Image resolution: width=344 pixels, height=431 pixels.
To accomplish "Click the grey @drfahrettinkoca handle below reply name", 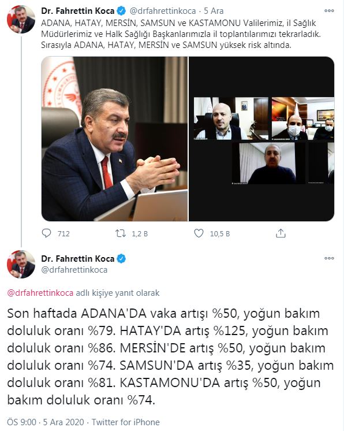I will tap(74, 270).
